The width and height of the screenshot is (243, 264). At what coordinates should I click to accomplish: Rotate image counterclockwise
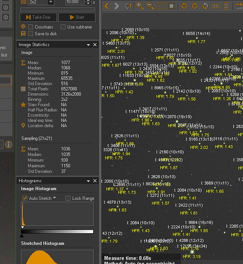184,6
